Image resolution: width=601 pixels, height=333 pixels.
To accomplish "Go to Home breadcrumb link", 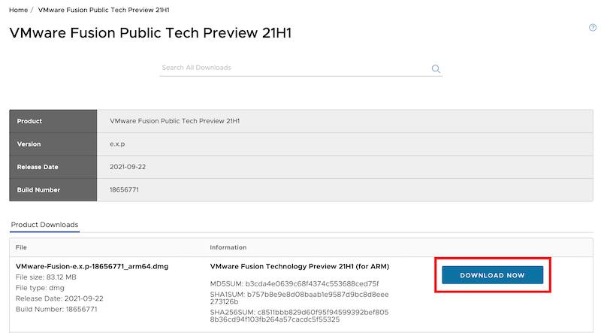I will [18, 10].
